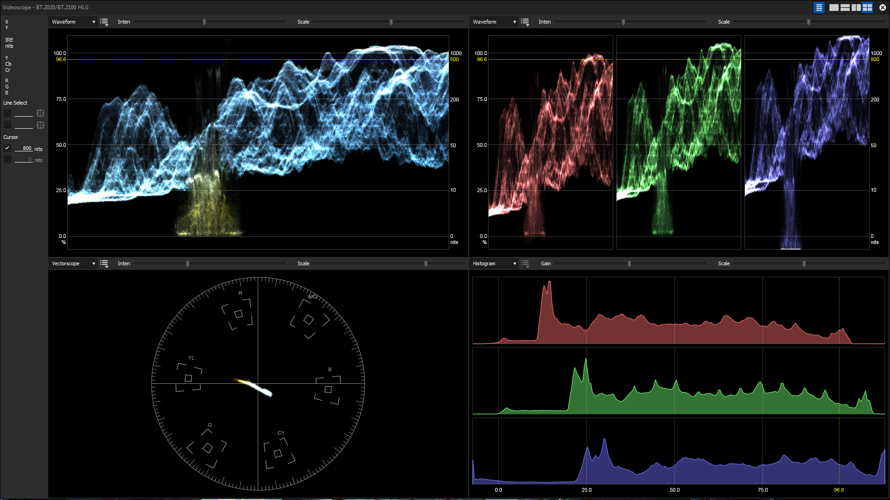Enable the second cursor 0 nits checkbox
890x500 pixels.
(7, 160)
